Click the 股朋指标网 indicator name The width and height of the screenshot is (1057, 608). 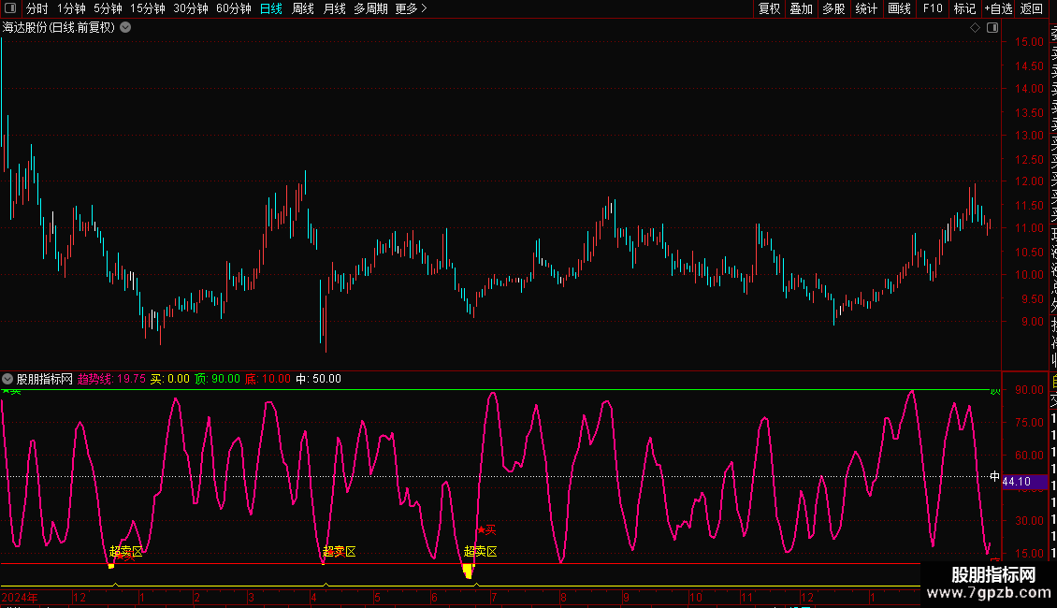tap(45, 379)
